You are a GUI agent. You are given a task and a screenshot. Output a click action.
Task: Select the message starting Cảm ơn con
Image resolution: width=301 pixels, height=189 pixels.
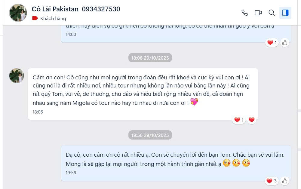143,94
